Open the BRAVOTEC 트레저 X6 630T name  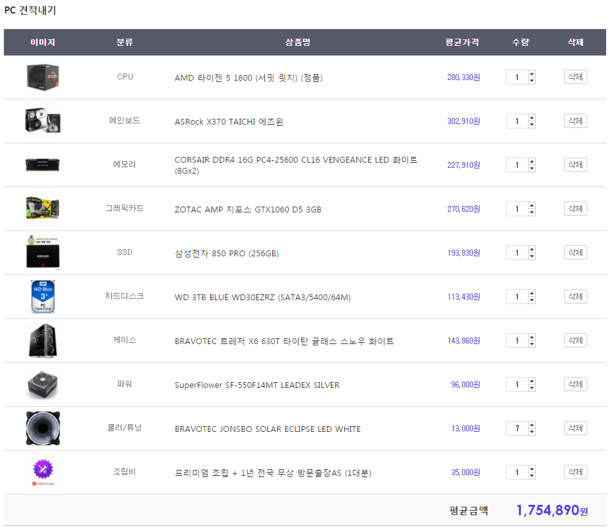point(284,341)
